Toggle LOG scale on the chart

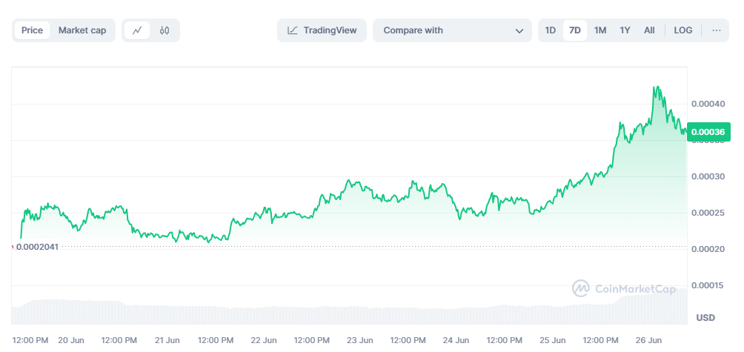pos(682,30)
